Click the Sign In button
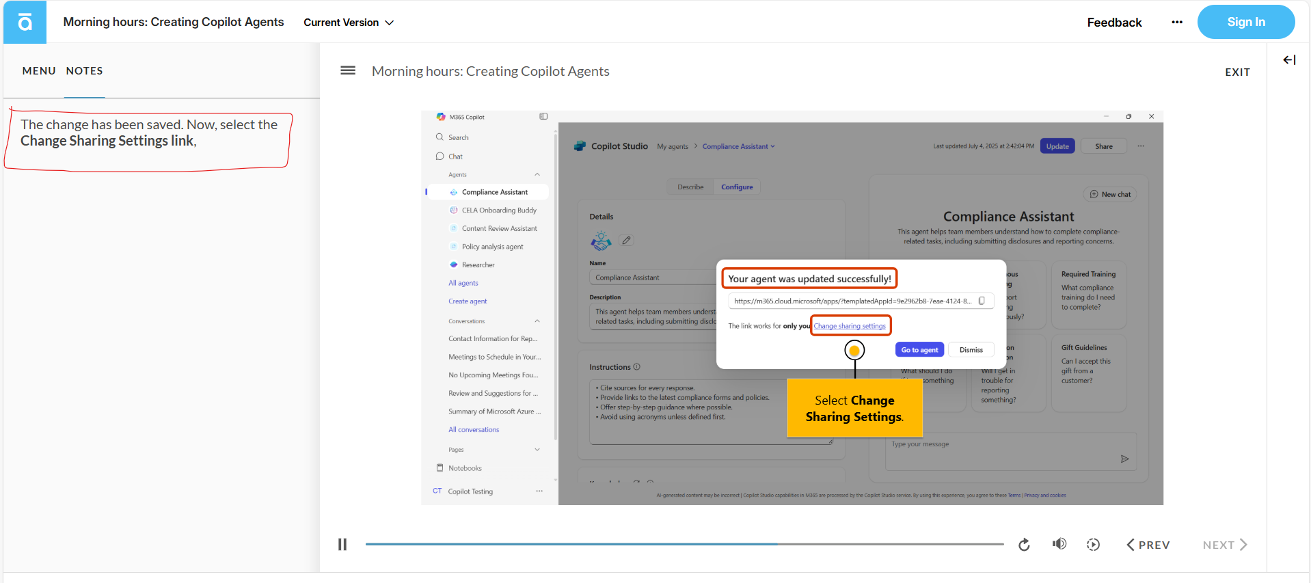 pos(1246,22)
